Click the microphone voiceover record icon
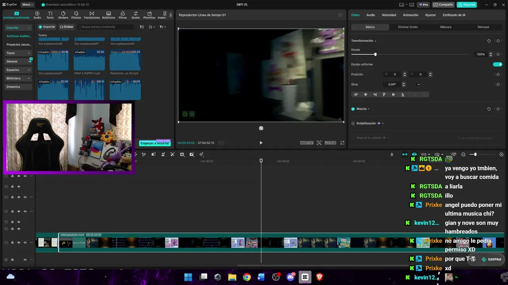Viewport: 508px width, 285px height. coord(392,154)
